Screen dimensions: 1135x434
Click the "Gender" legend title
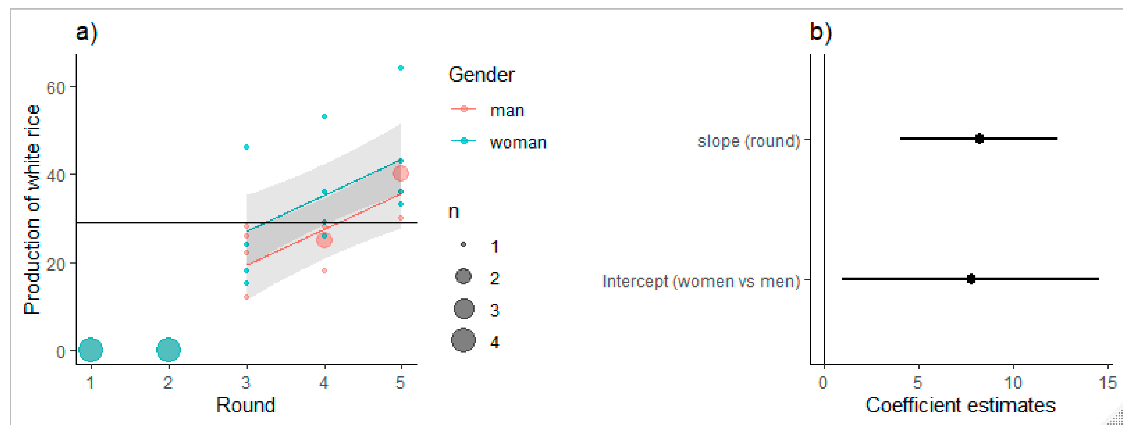tap(481, 75)
